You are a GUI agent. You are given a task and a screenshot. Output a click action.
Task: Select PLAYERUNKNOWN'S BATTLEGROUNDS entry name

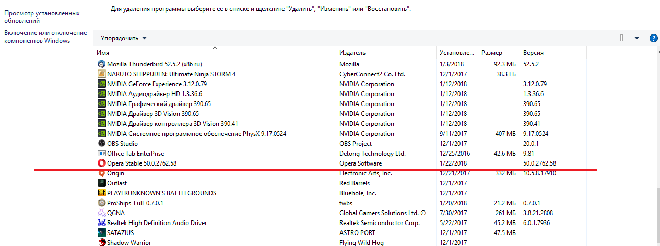pos(161,193)
